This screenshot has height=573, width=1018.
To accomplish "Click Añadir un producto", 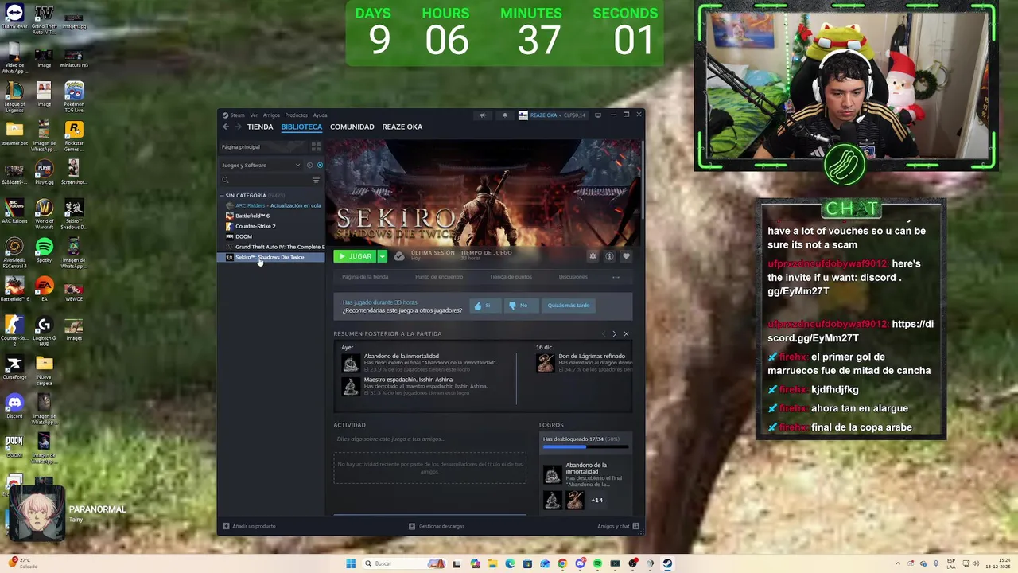I will (250, 526).
